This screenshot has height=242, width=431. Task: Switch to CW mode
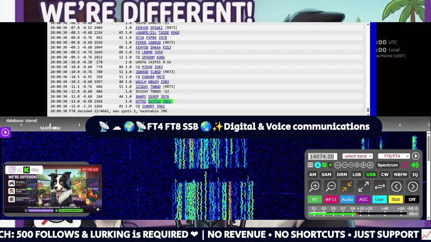click(385, 174)
